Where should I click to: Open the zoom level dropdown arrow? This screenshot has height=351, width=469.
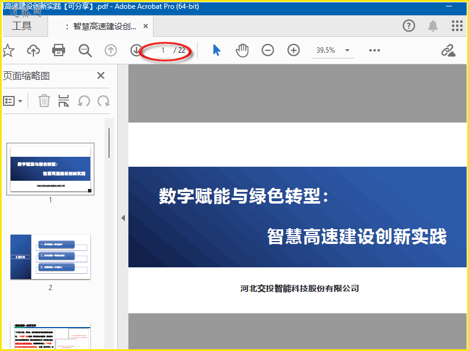coord(347,50)
